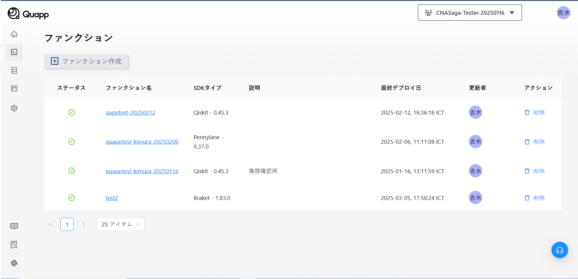Delete the test2 function
The height and width of the screenshot is (279, 578).
534,198
